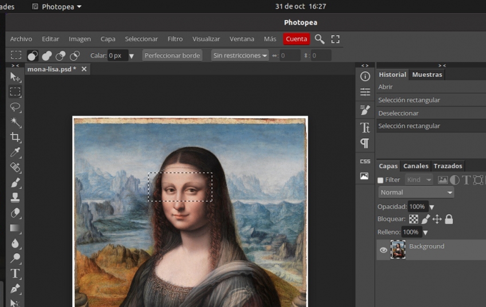Open the Character panel icon
The height and width of the screenshot is (307, 486).
coord(365,127)
